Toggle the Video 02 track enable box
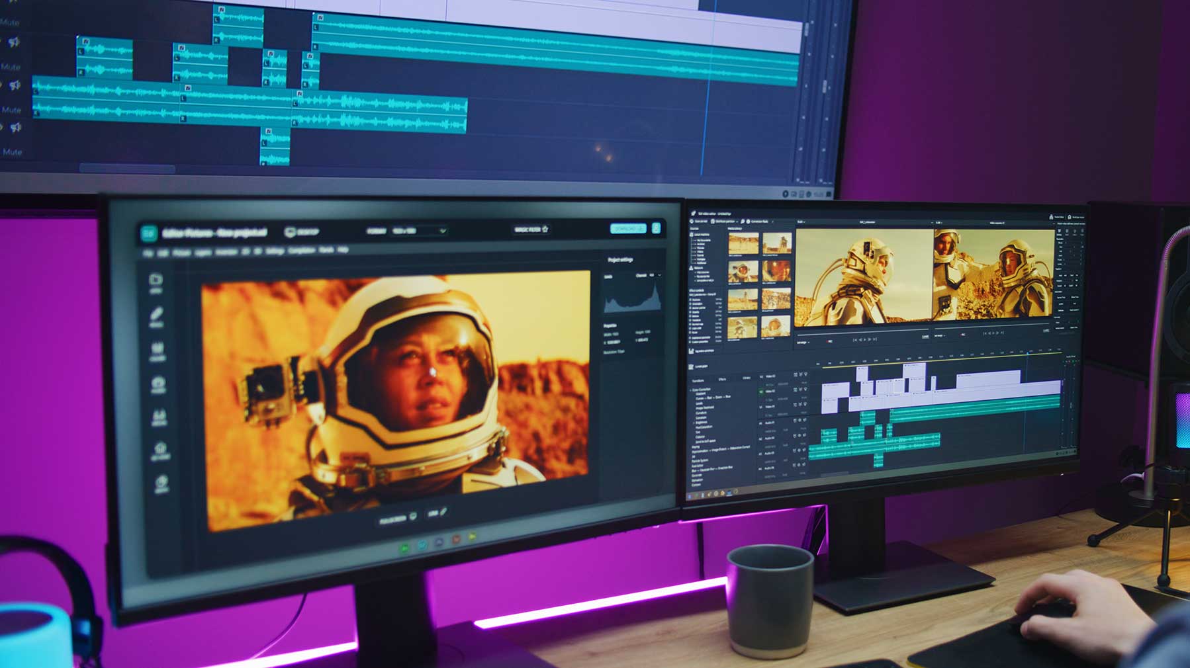This screenshot has width=1190, height=668. point(761,392)
